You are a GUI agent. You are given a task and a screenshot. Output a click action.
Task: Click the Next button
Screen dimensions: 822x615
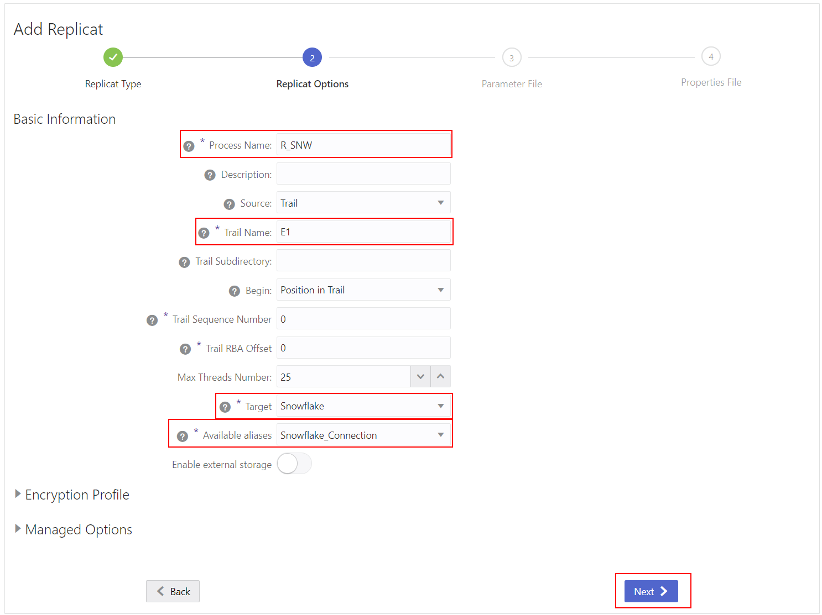click(652, 591)
